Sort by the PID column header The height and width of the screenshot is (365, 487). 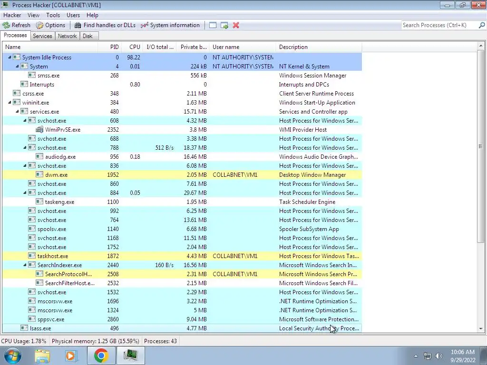pyautogui.click(x=110, y=47)
